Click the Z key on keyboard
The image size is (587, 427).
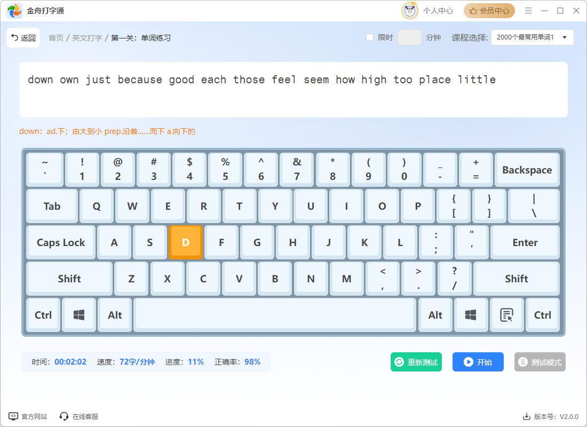click(131, 279)
